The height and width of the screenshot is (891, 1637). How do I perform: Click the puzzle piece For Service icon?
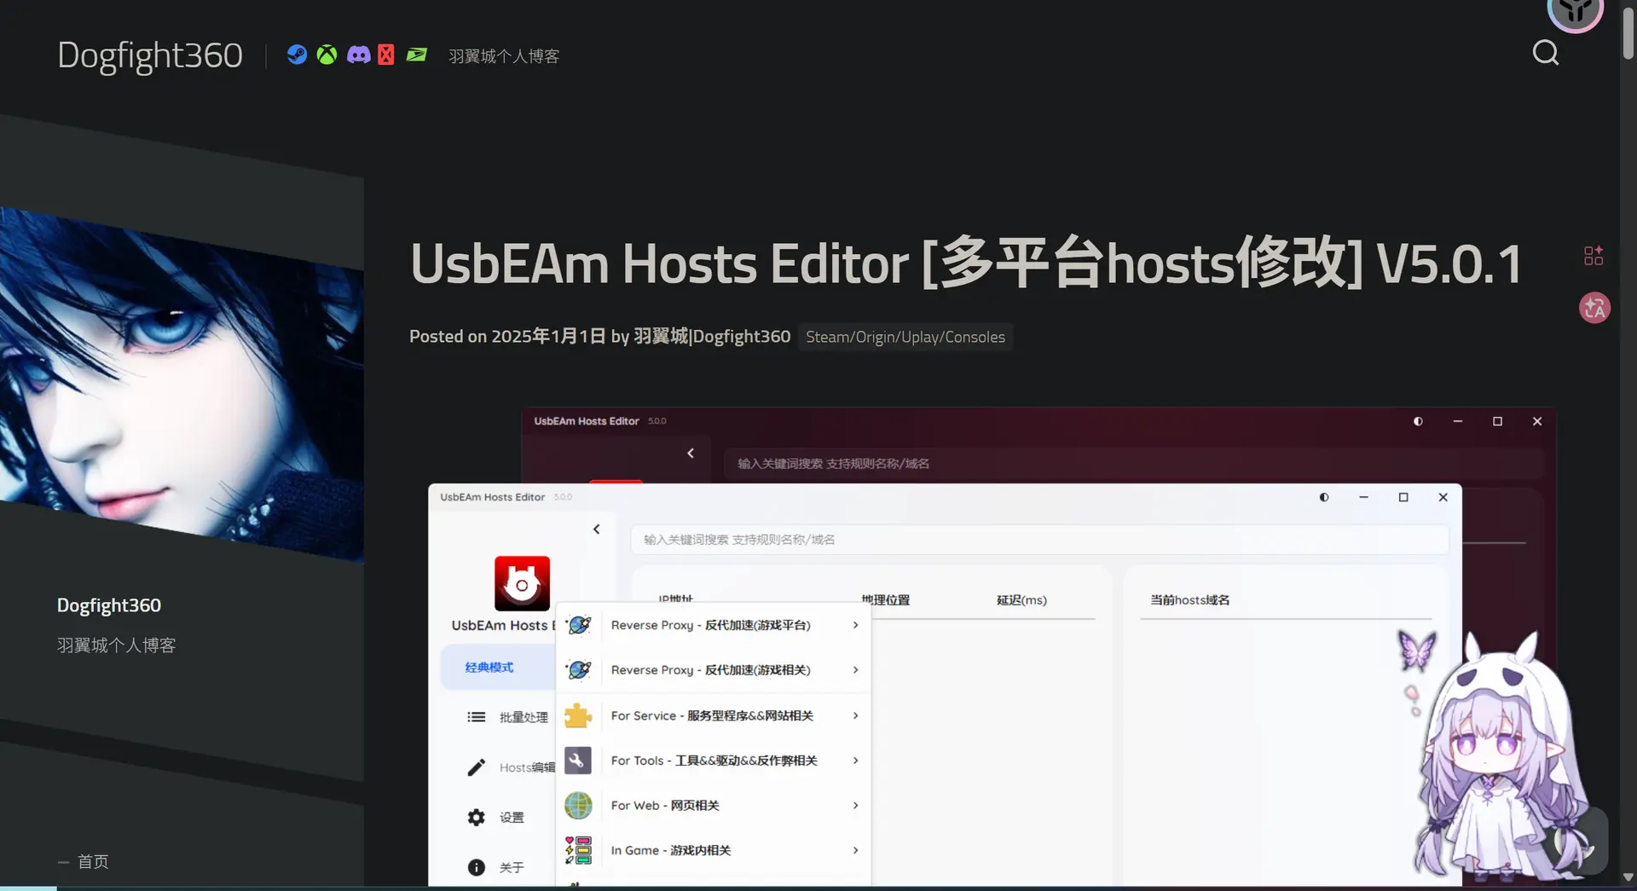click(578, 715)
